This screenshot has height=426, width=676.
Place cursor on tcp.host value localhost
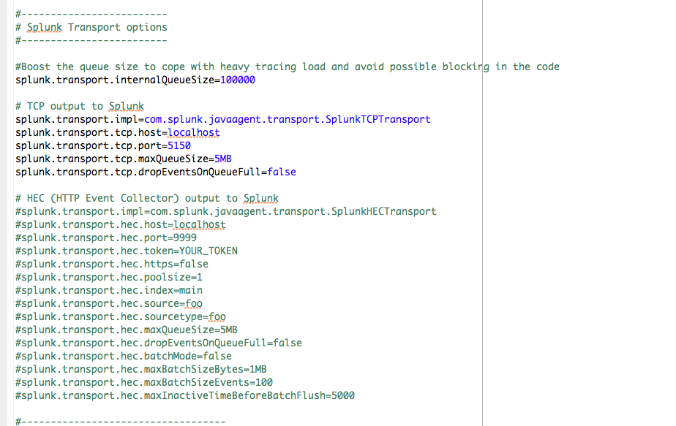pos(193,132)
